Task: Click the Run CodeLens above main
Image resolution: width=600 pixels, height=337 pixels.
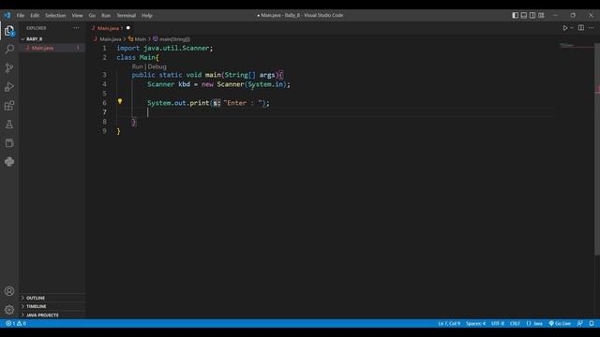Action: tap(138, 66)
